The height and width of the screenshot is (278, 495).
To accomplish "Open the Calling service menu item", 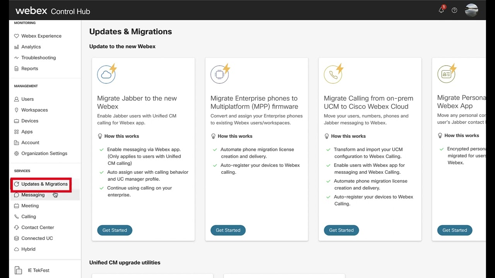I will [x=29, y=217].
